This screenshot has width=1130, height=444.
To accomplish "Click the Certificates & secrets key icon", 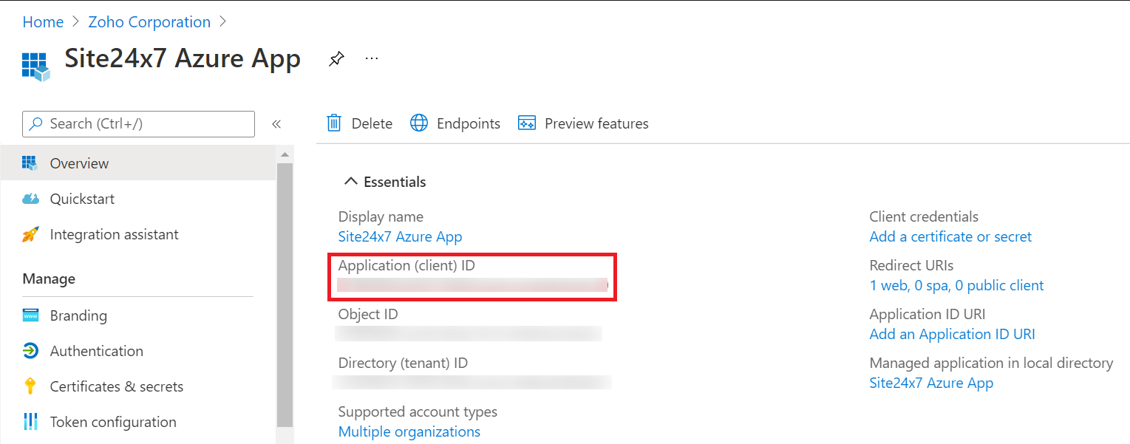I will pos(30,386).
